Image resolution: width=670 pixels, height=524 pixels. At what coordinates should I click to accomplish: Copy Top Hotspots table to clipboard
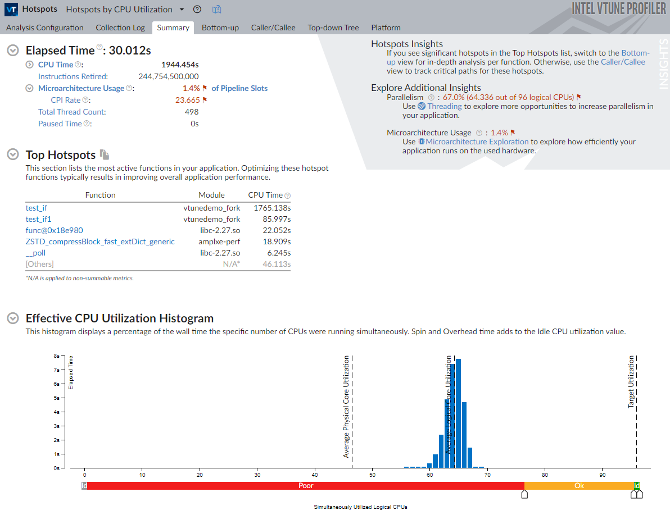click(105, 154)
